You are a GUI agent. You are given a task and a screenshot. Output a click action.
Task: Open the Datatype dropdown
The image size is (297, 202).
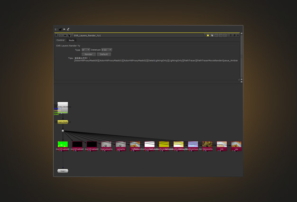tap(107, 50)
